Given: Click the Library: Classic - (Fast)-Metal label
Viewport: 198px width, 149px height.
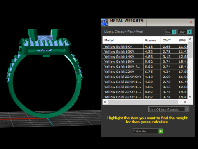Looking at the screenshot, I should pyautogui.click(x=124, y=31).
